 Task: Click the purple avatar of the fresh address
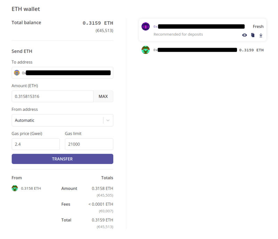146,26
